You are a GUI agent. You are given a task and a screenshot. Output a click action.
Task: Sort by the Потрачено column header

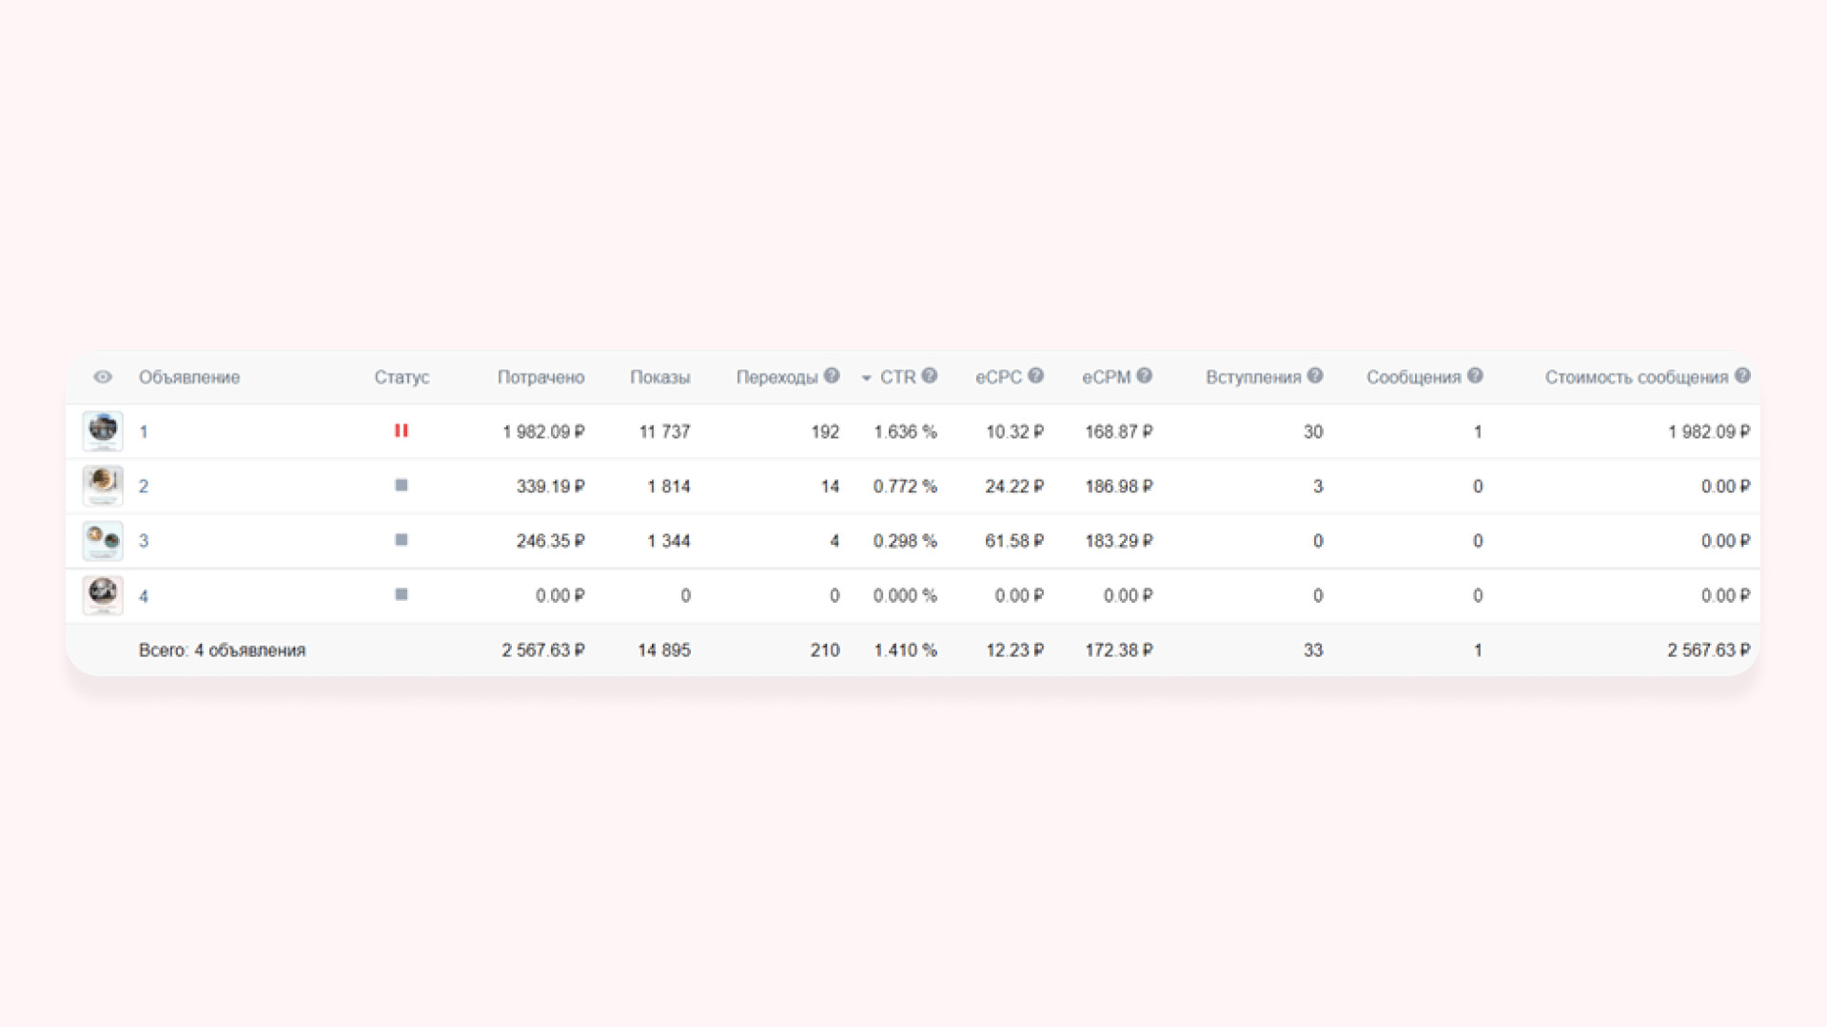coord(540,378)
